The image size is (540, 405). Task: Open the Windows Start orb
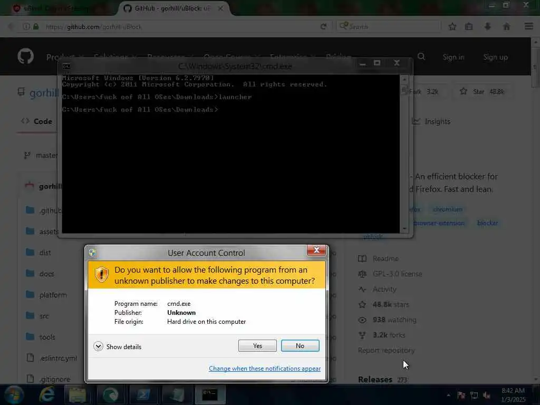click(x=14, y=394)
